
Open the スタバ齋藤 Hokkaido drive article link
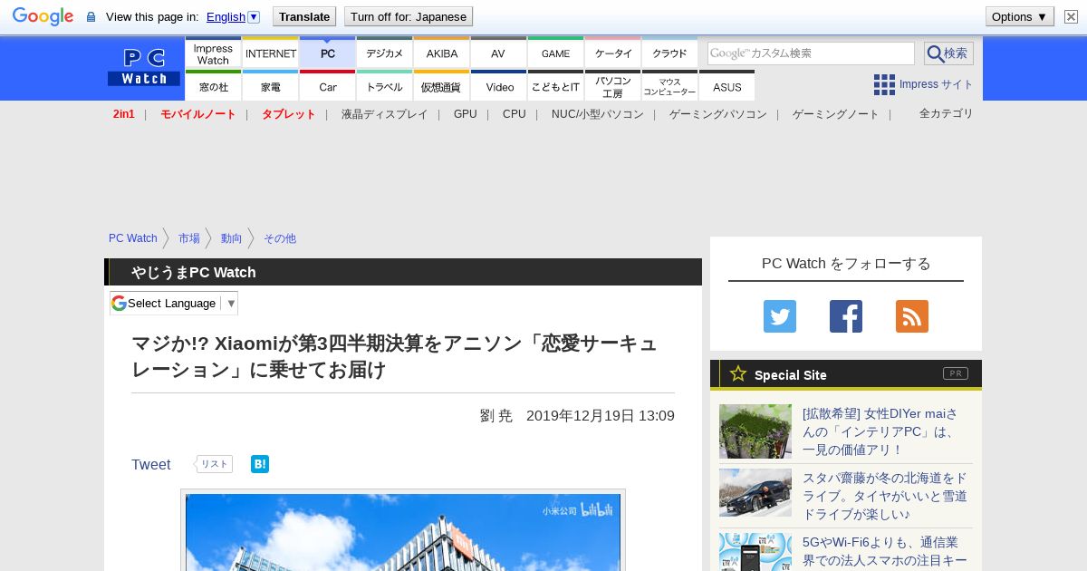click(x=885, y=496)
